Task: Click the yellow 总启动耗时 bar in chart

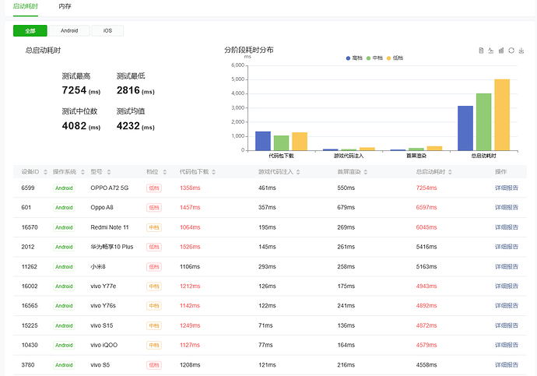Action: [502, 114]
